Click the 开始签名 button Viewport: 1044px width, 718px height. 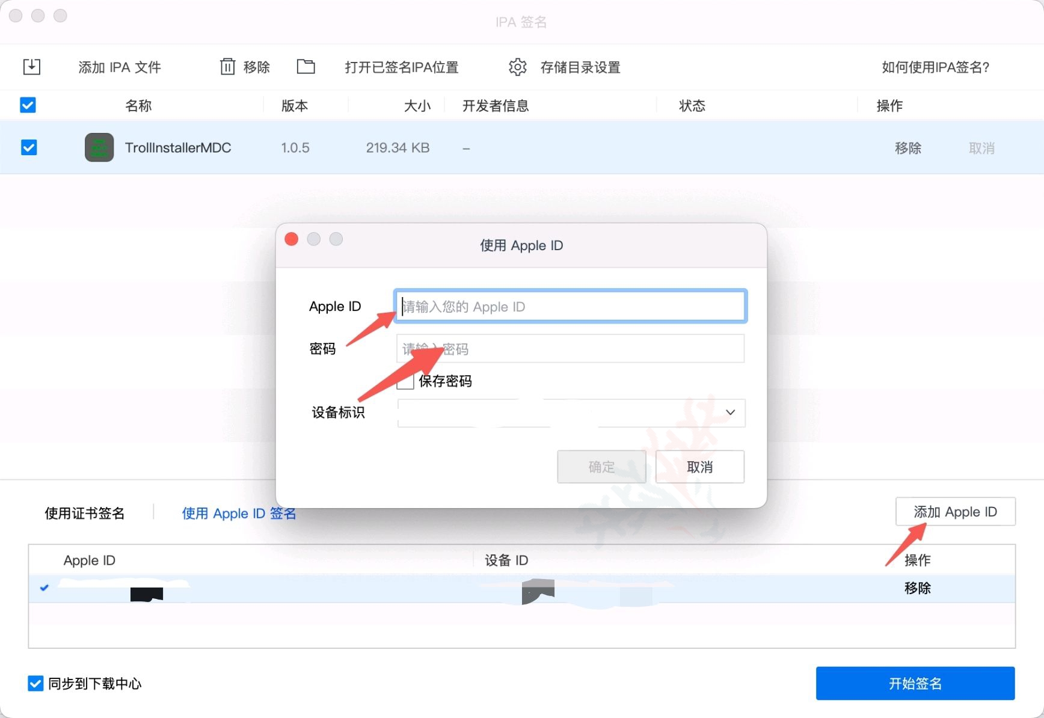point(915,683)
